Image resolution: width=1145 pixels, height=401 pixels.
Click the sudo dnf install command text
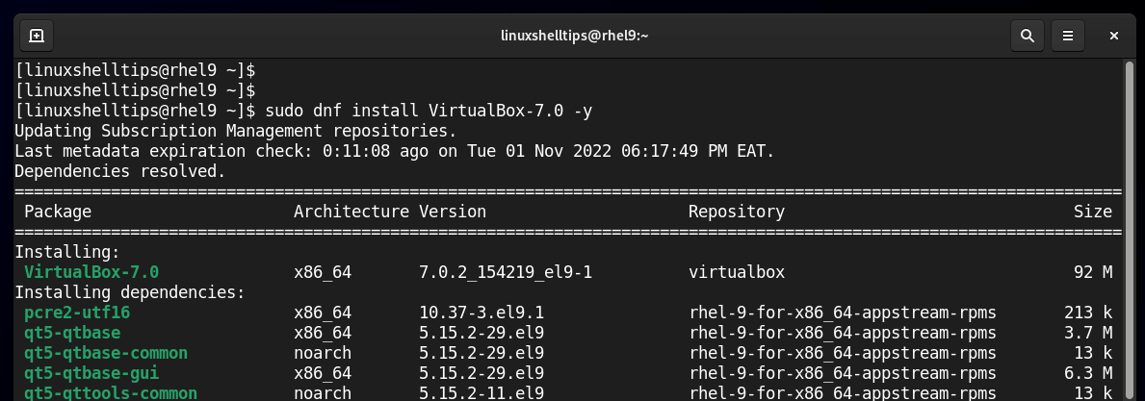pos(429,111)
